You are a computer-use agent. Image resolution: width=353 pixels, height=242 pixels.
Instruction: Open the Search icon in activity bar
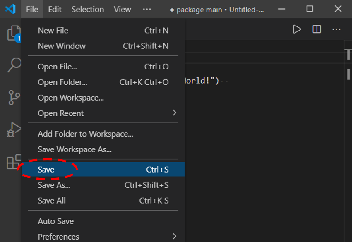(x=14, y=65)
